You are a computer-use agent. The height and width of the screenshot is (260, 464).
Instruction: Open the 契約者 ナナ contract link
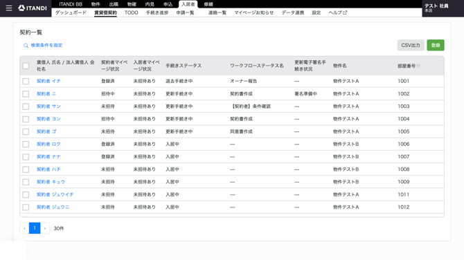click(x=48, y=156)
